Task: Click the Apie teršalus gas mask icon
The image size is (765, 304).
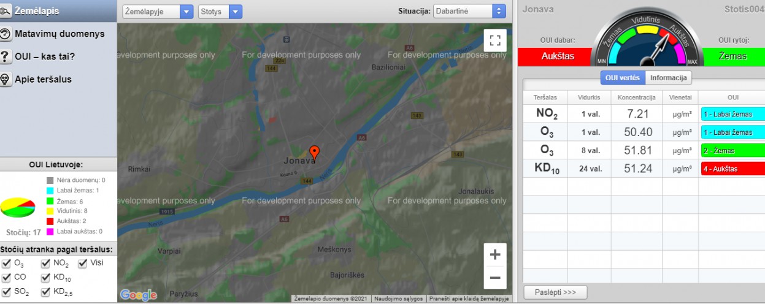Action: coord(6,80)
